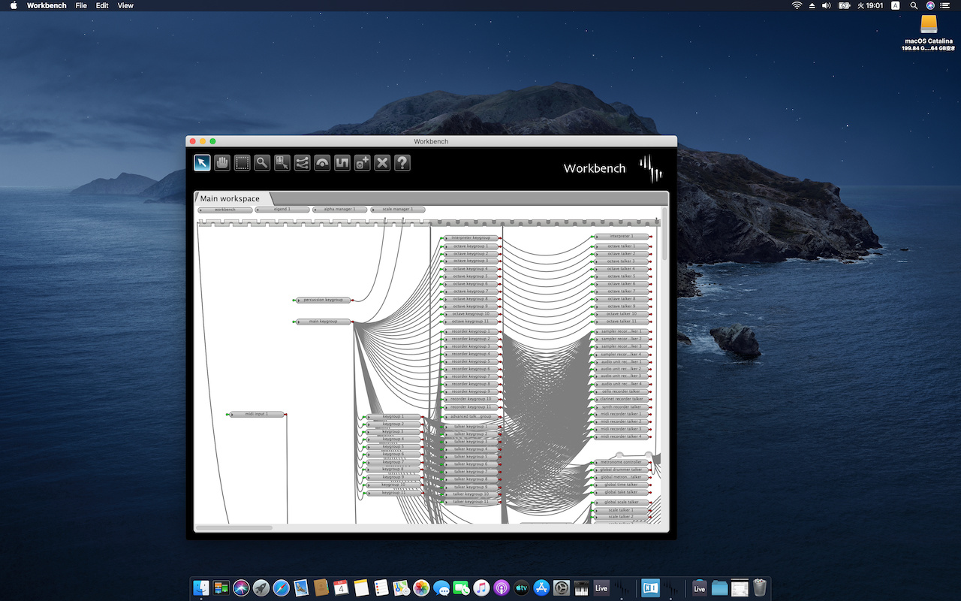Click the gauge-shaped toolbar icon

(322, 162)
